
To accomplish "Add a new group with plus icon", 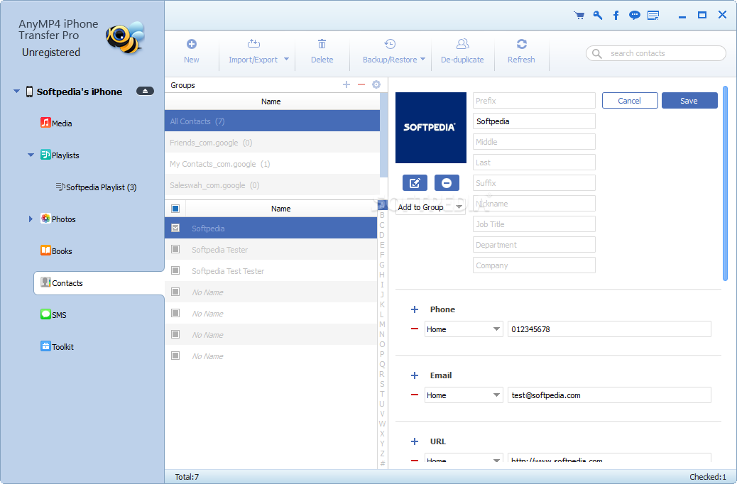I will click(346, 84).
